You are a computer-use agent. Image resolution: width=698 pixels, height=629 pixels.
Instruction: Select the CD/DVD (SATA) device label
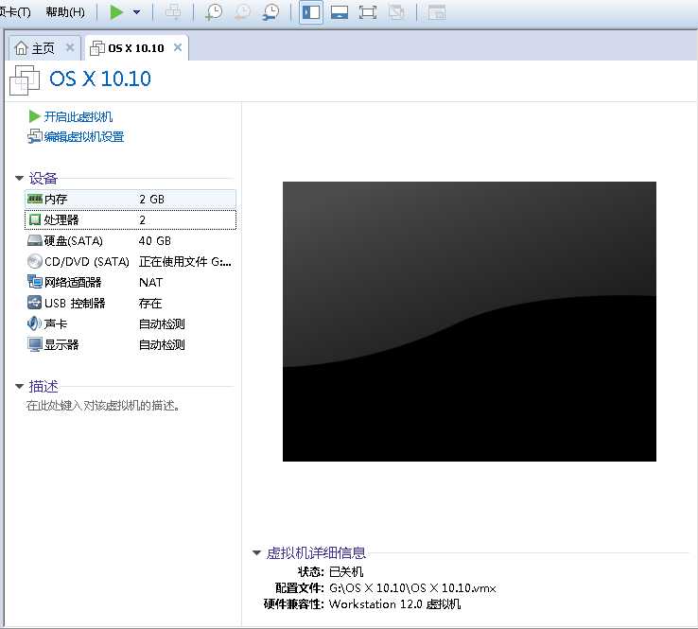click(x=87, y=261)
